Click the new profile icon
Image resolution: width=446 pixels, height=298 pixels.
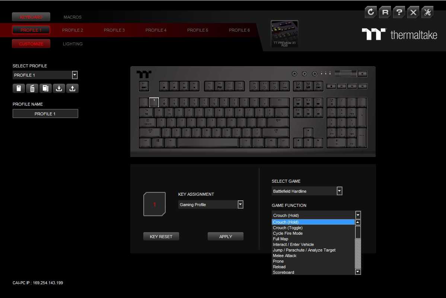coord(19,89)
